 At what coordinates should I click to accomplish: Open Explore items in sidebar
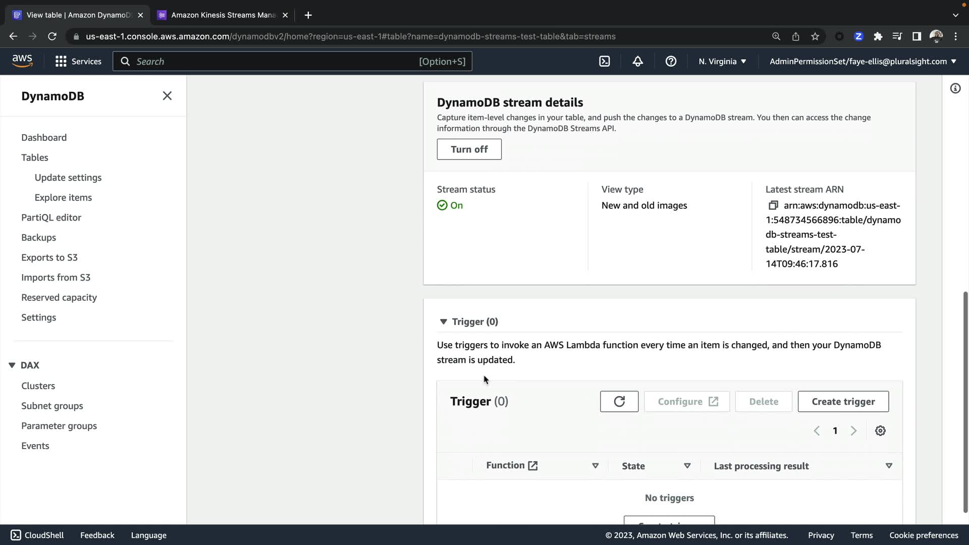click(63, 198)
